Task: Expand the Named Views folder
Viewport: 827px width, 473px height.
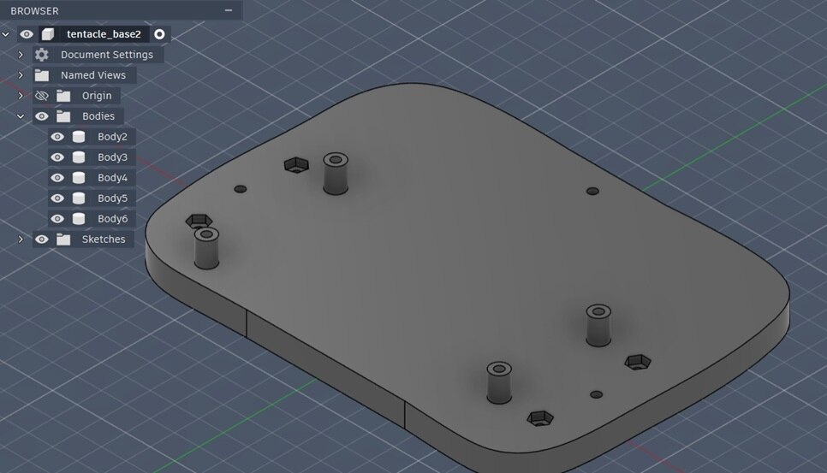Action: [x=21, y=75]
